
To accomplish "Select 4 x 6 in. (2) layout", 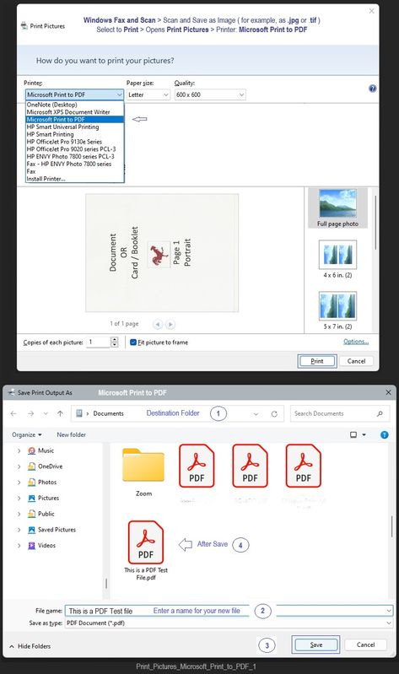I will coord(337,259).
